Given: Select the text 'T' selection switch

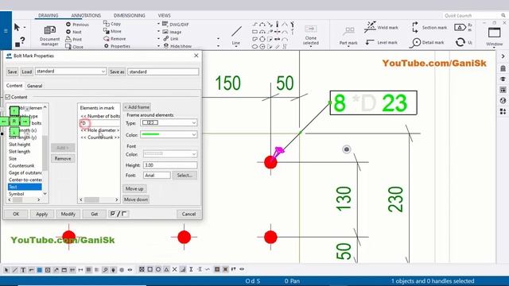Looking at the screenshot, I should point(23,269).
